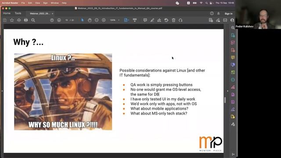Click the magnifier icon atop right pane

pyautogui.click(x=233, y=28)
